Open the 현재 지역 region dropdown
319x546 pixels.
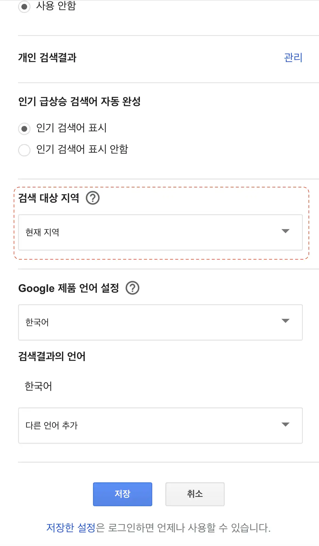160,232
